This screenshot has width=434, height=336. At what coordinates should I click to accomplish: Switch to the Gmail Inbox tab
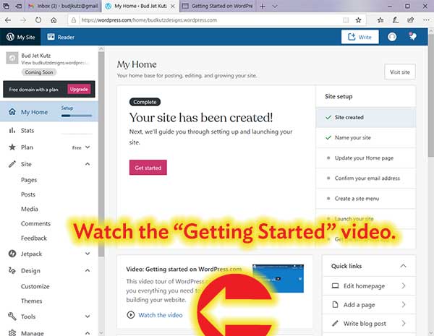click(63, 6)
